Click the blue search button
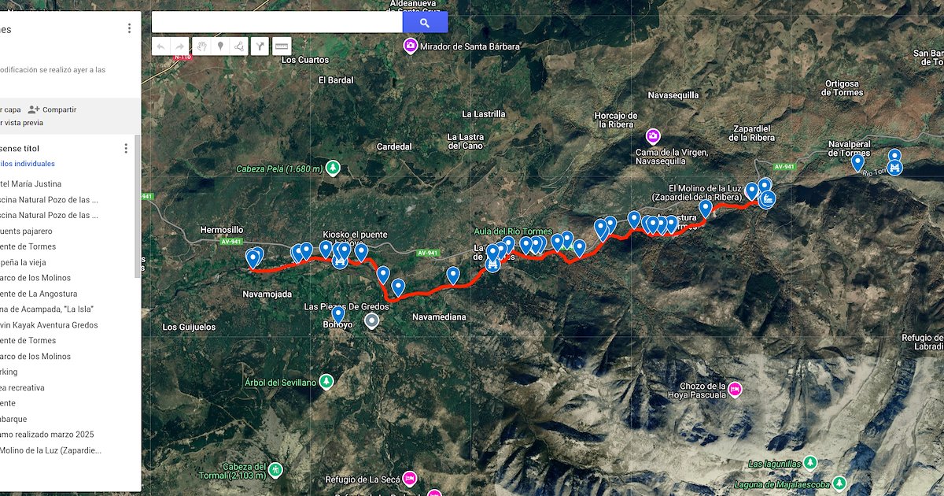This screenshot has height=496, width=944. click(425, 23)
